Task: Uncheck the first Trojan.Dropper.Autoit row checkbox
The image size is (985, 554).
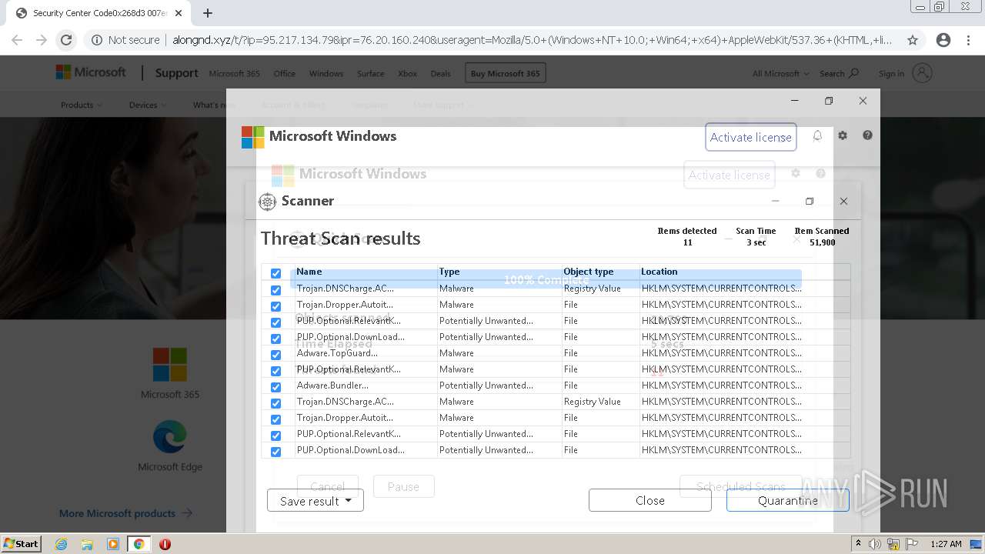Action: pyautogui.click(x=275, y=306)
